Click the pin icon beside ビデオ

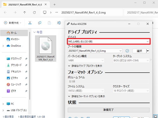point(26,91)
